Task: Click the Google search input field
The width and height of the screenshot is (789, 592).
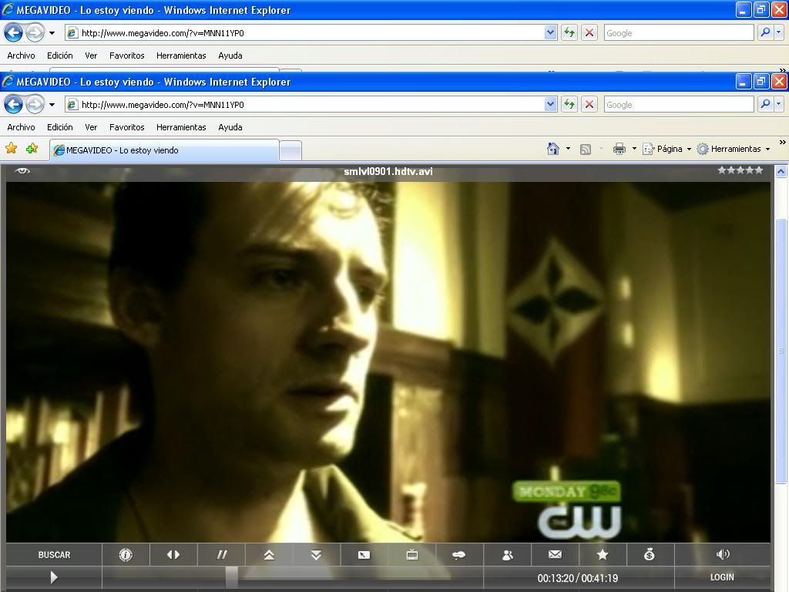Action: click(x=678, y=104)
